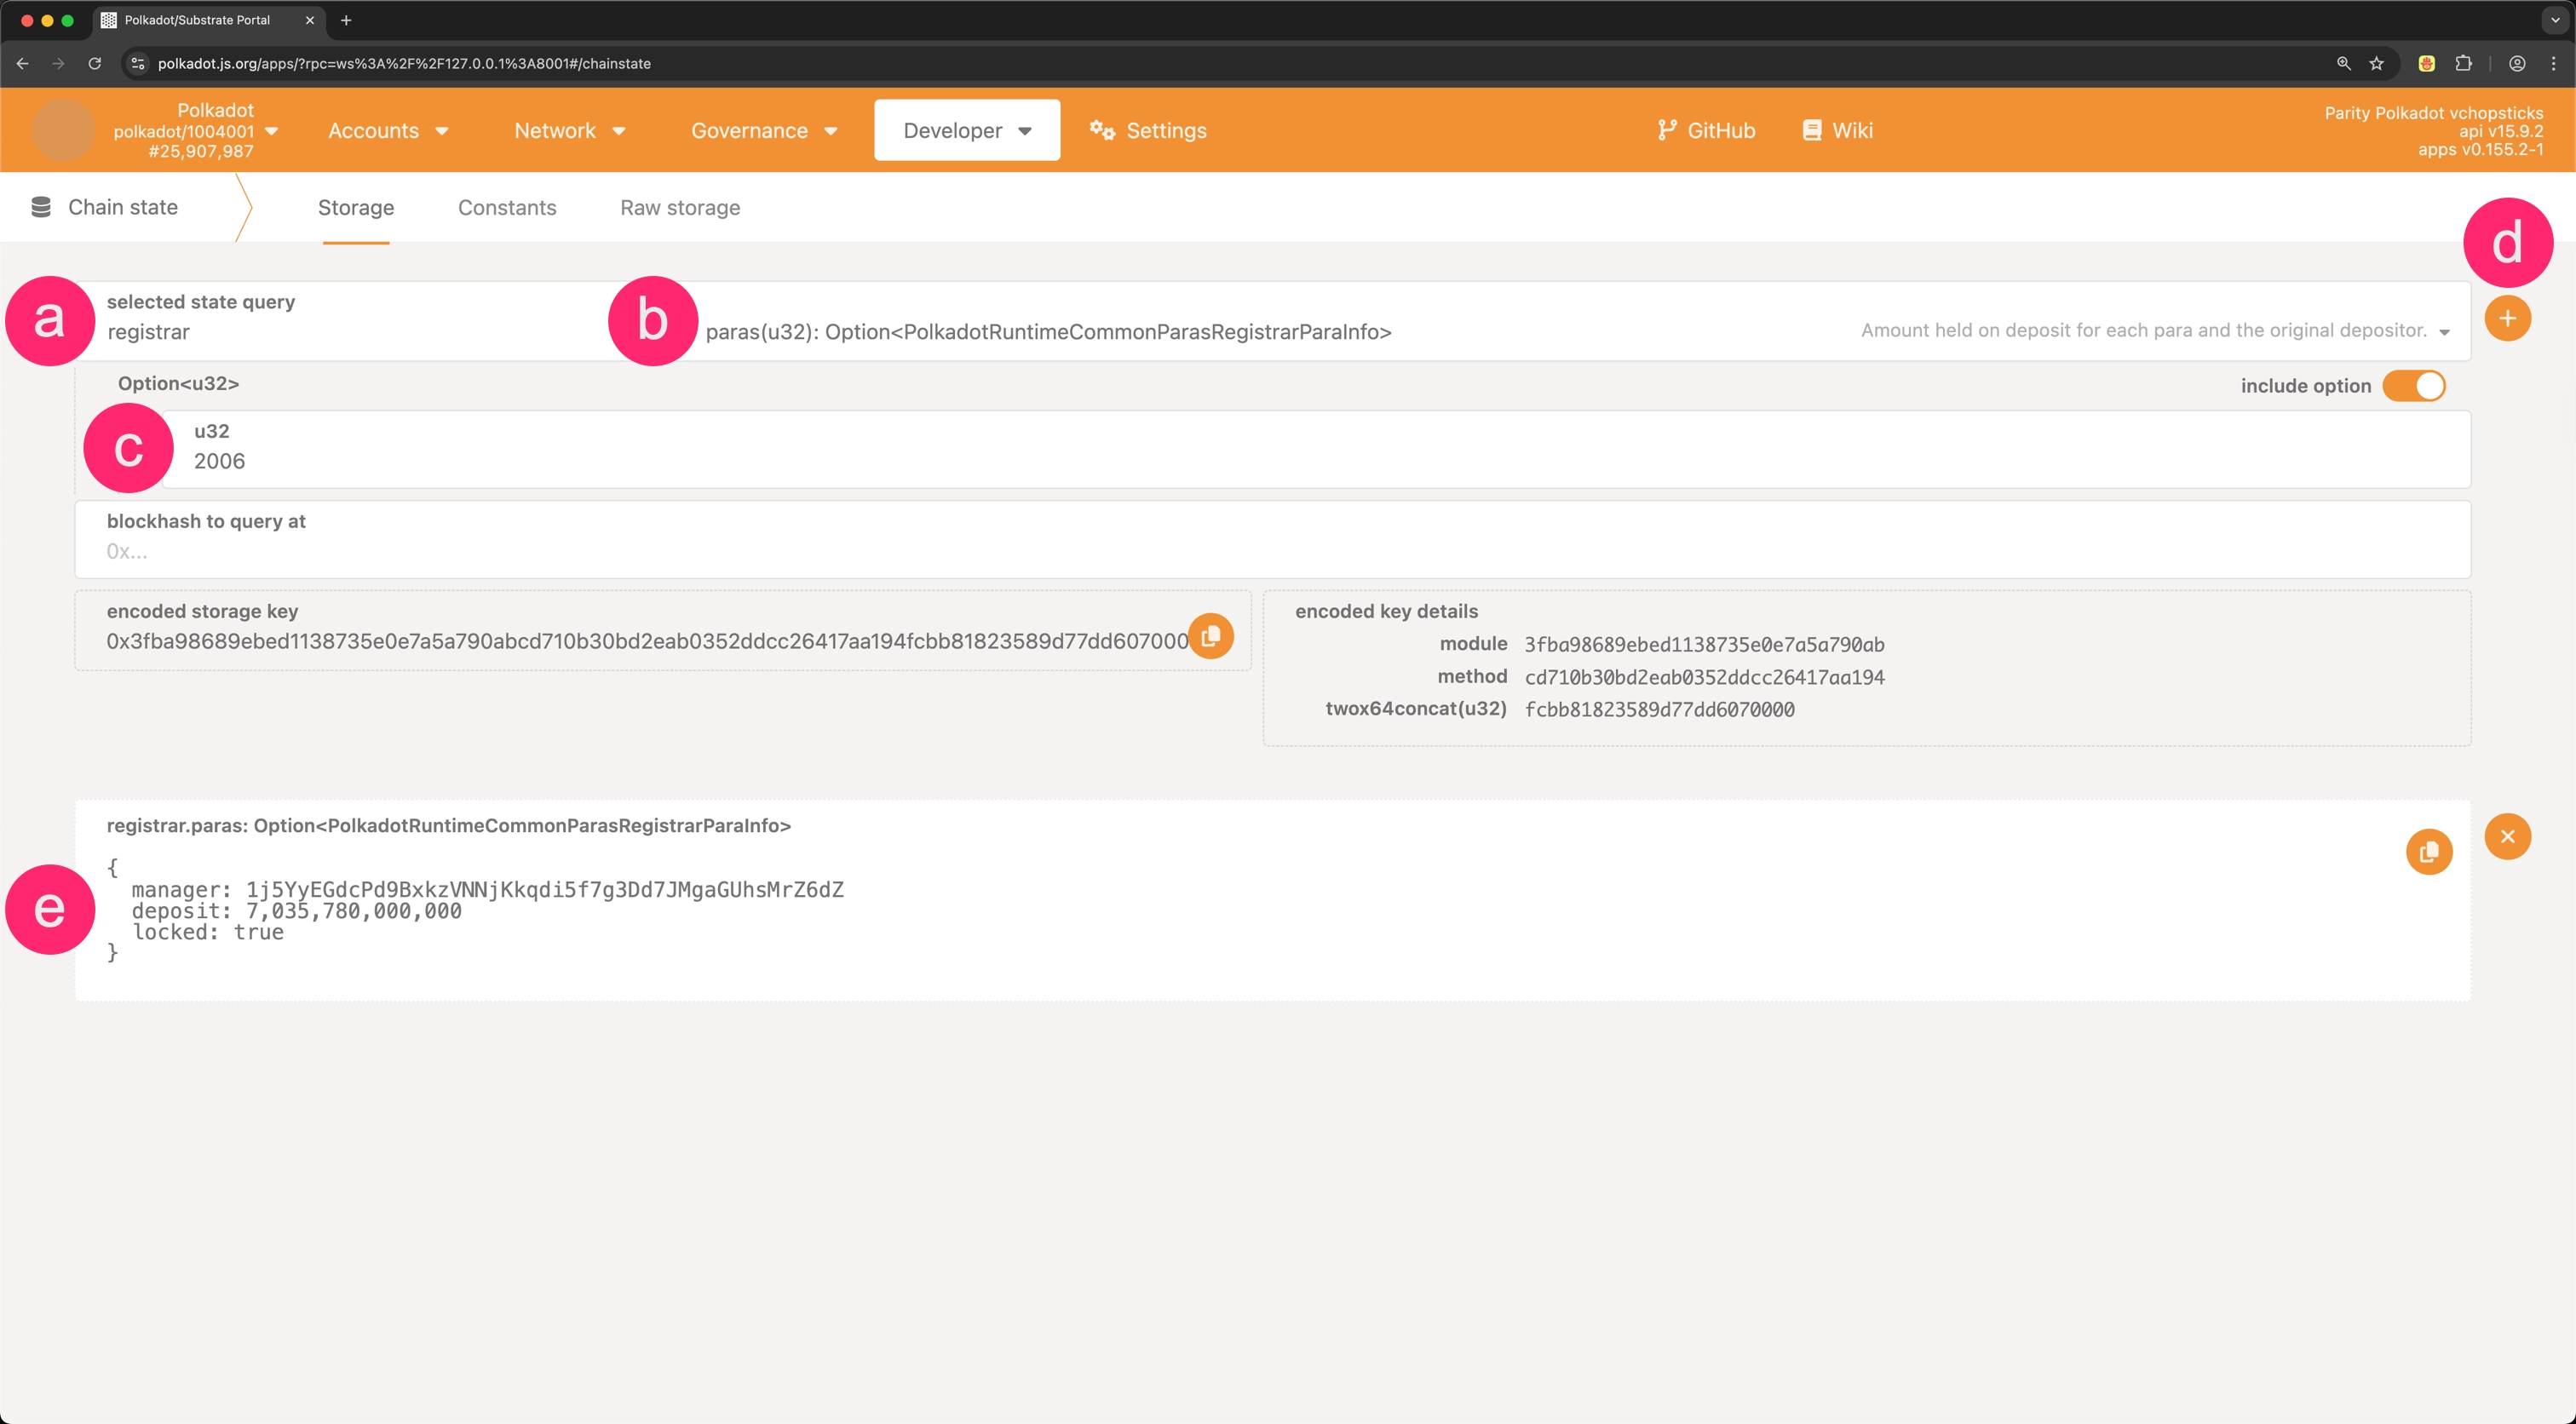Click the GitHub link icon
2576x1424 pixels.
pyautogui.click(x=1666, y=130)
